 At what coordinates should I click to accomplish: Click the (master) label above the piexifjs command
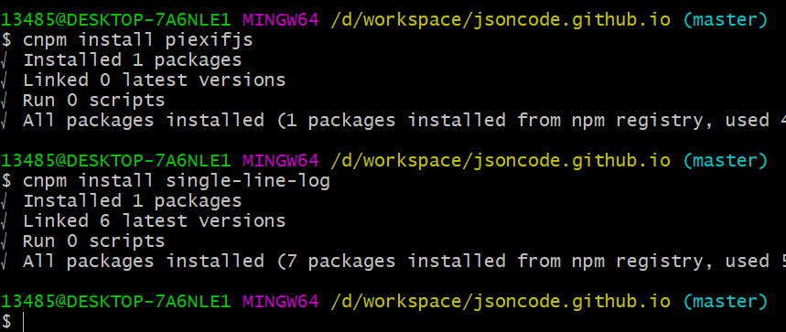click(x=725, y=20)
